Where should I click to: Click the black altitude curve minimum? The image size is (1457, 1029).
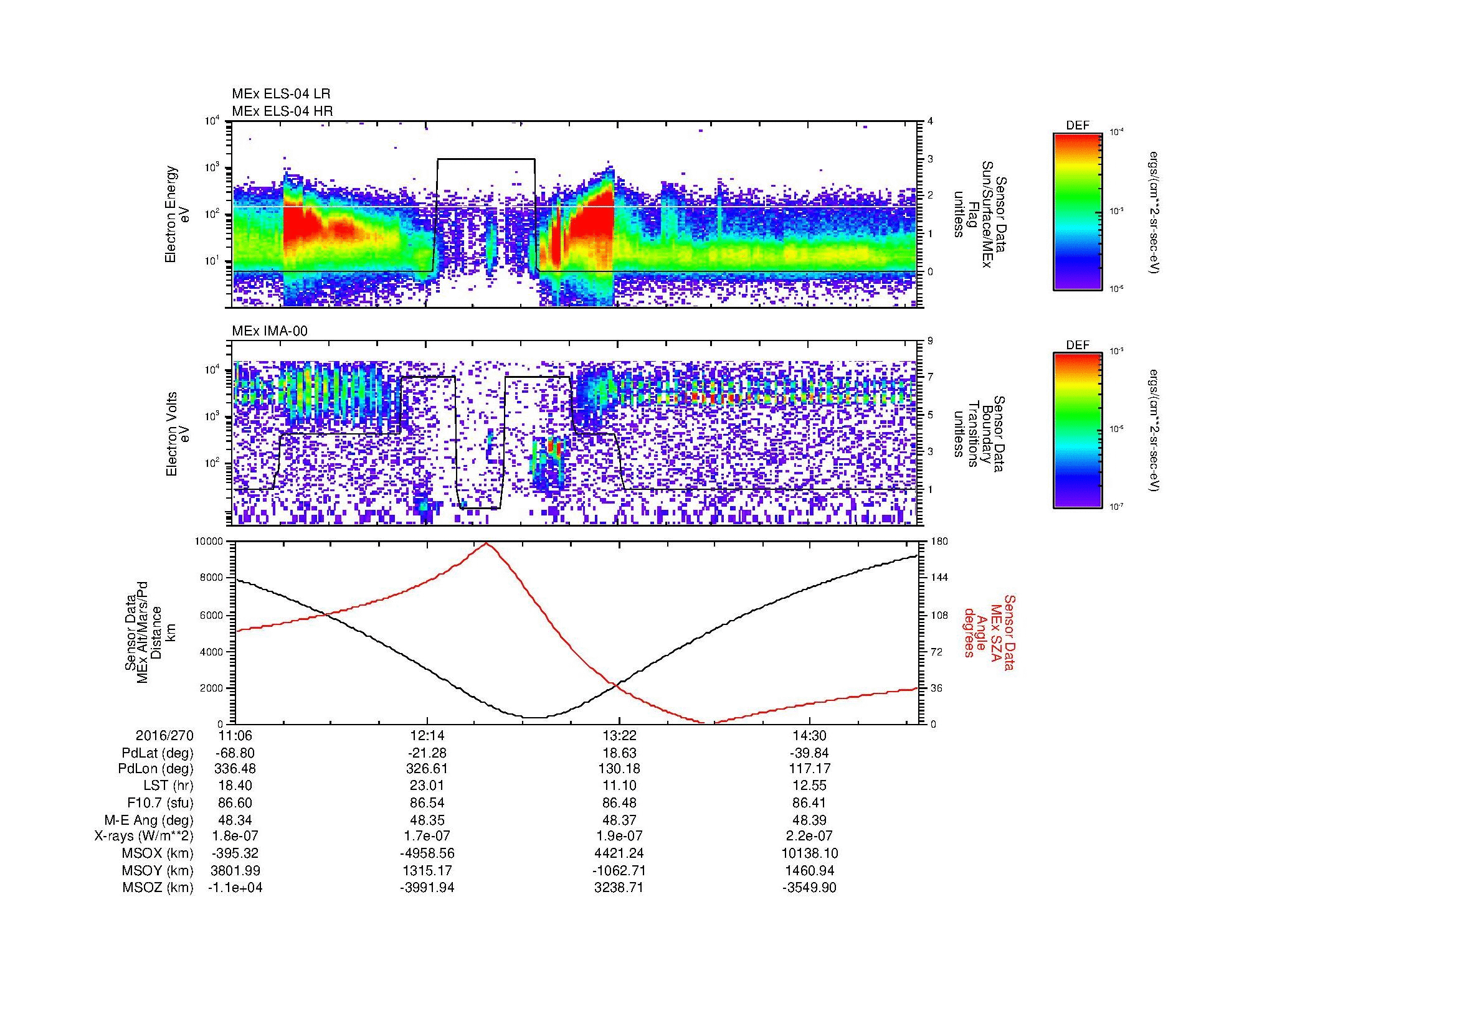pyautogui.click(x=535, y=718)
